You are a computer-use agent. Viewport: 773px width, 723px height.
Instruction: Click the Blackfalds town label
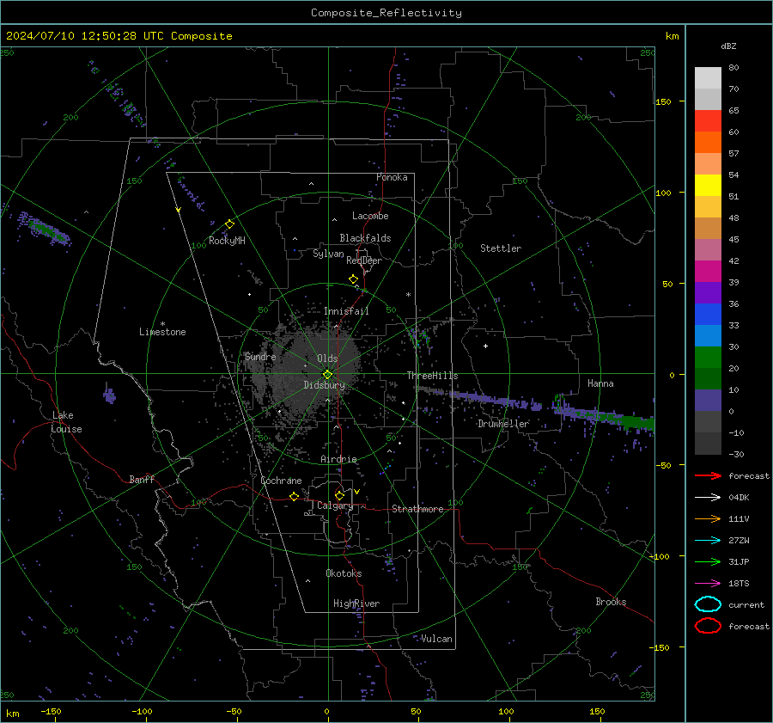(365, 238)
